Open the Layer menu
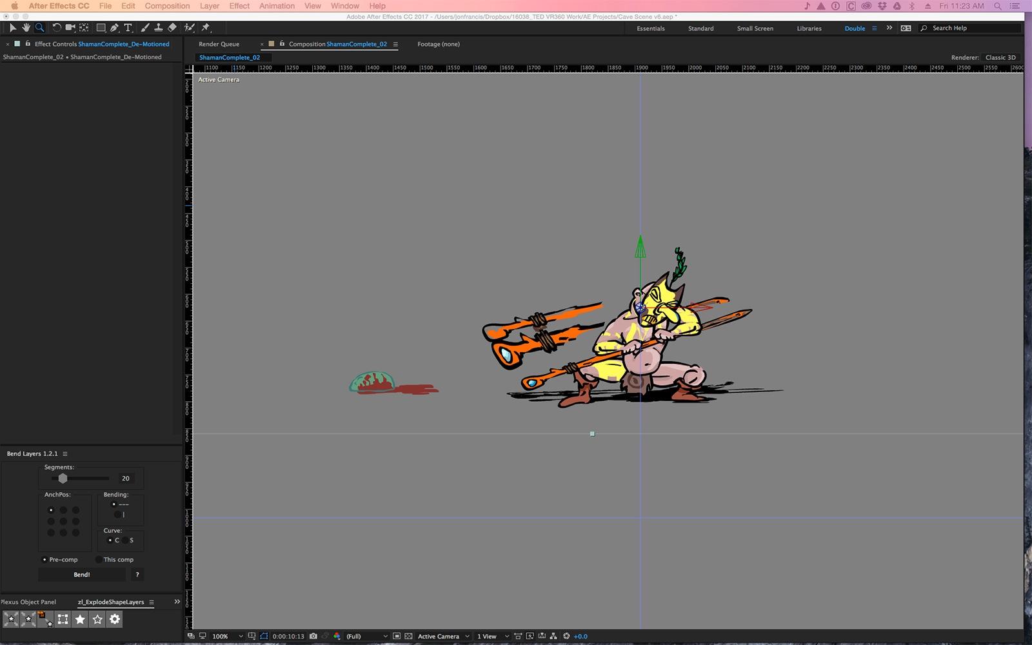 [x=210, y=6]
